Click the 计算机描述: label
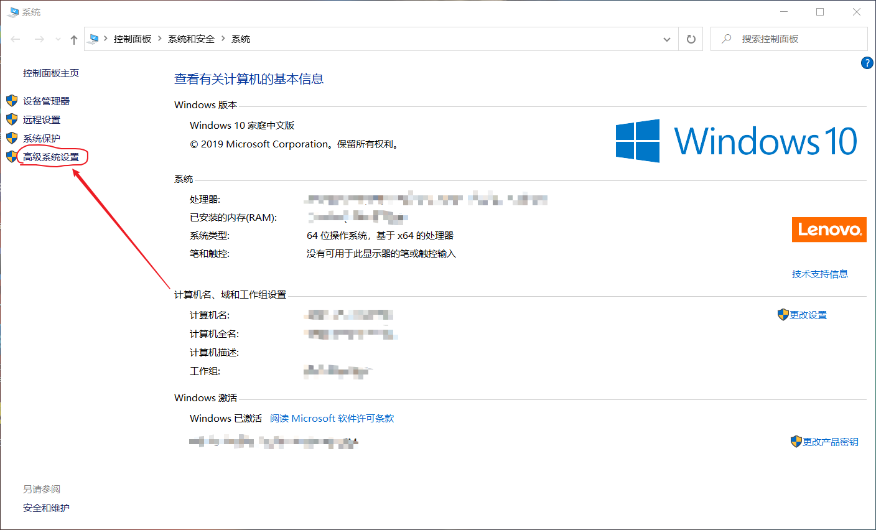The width and height of the screenshot is (876, 530). [215, 353]
